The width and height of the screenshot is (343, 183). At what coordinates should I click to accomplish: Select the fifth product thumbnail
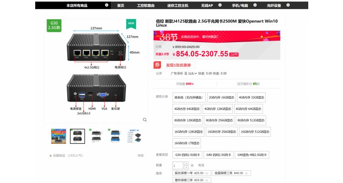[134, 136]
